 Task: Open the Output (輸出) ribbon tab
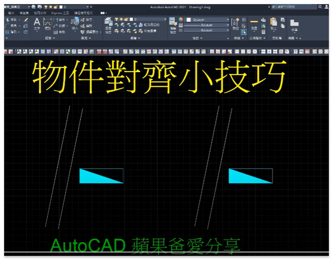click(x=11, y=13)
